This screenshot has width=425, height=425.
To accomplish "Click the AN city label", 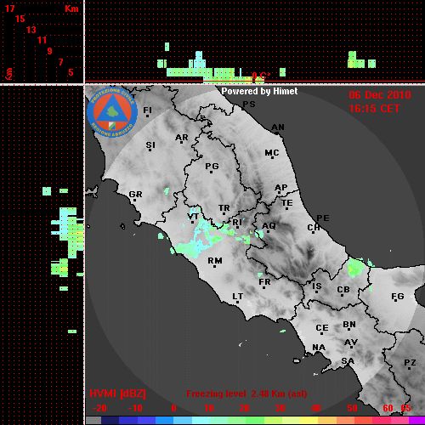I will pyautogui.click(x=278, y=127).
